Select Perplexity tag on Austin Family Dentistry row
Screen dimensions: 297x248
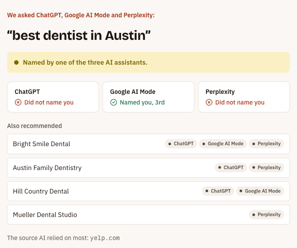click(267, 167)
